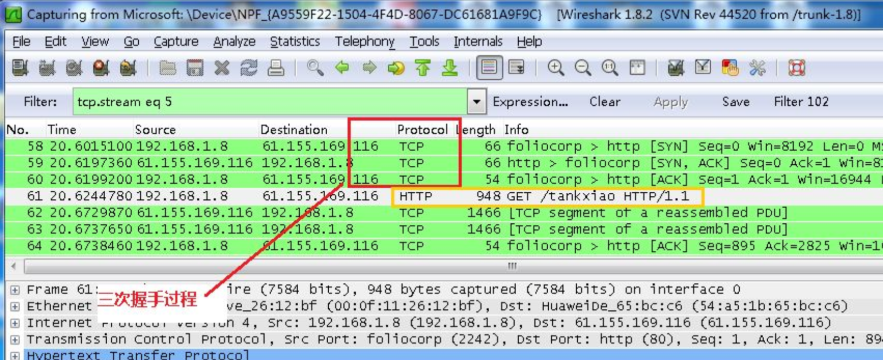Save the current display filter
This screenshot has height=360, width=883.
[736, 102]
